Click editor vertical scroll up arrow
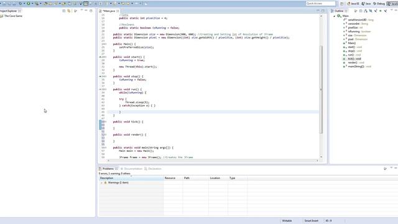Image resolution: width=398 pixels, height=224 pixels. click(321, 16)
